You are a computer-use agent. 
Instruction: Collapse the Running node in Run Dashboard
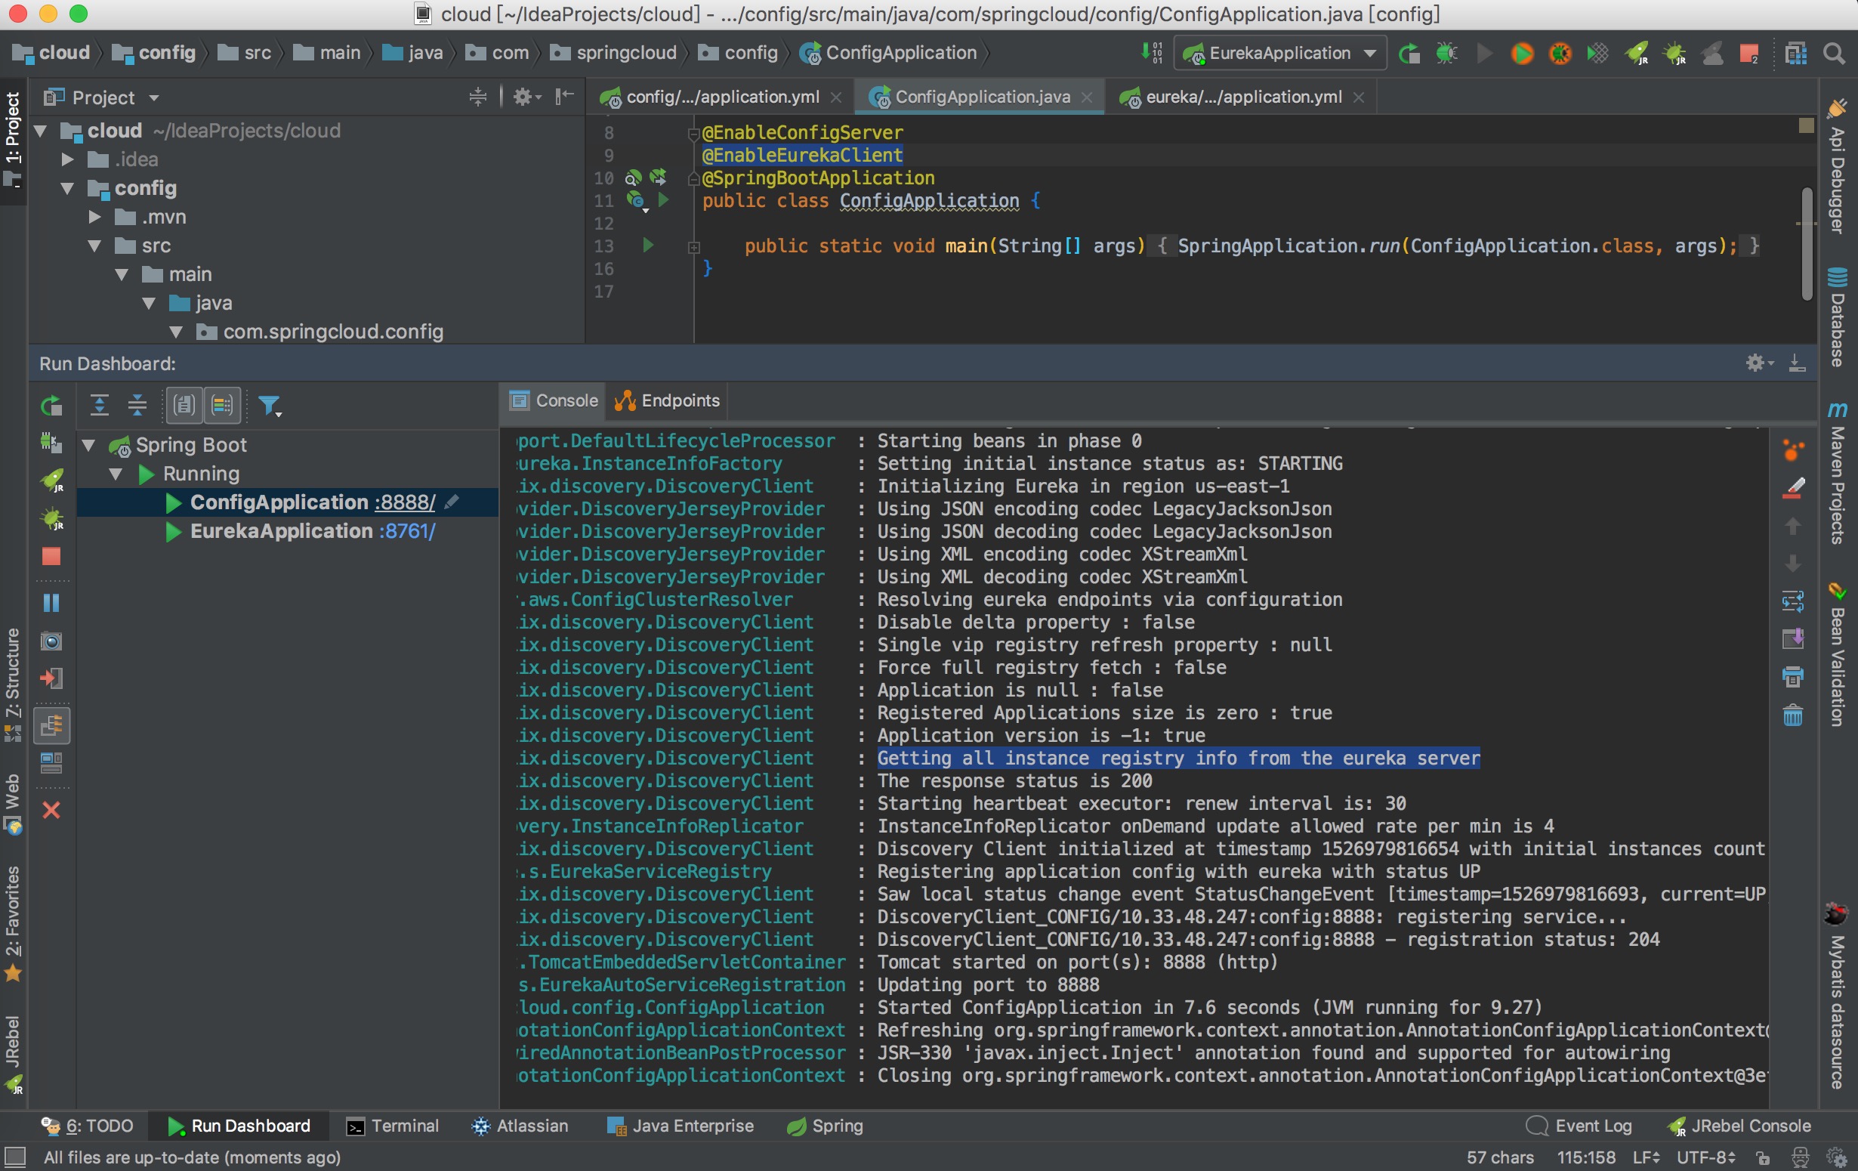(116, 473)
